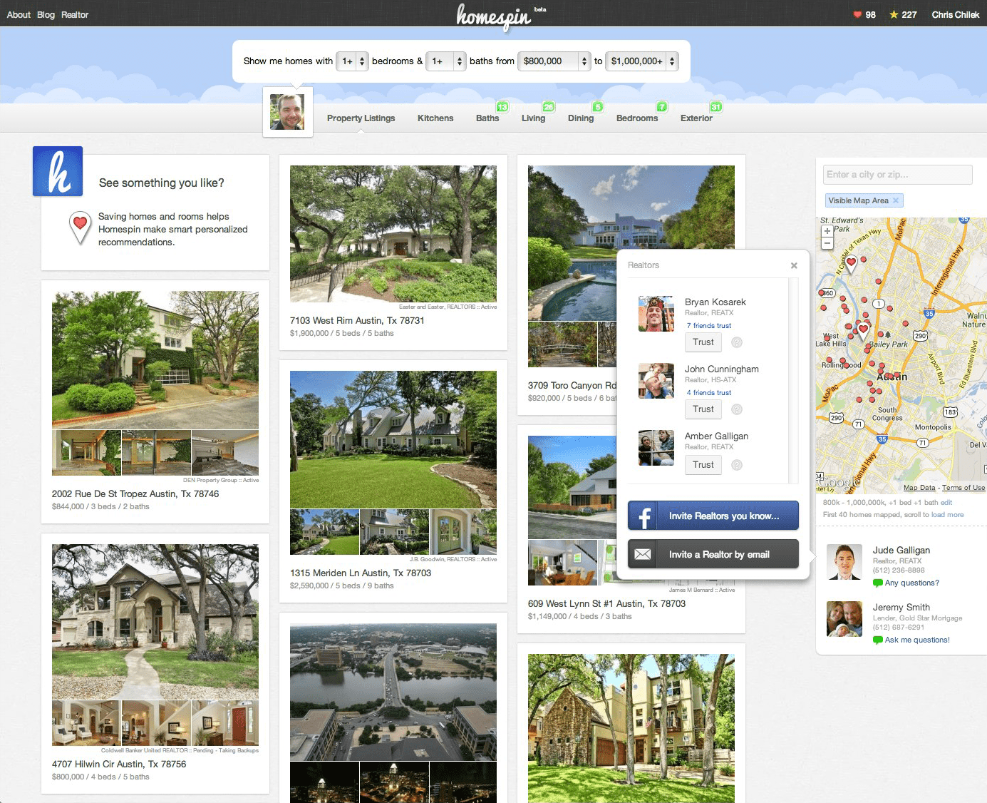
Task: Click the load more homes link
Action: click(x=947, y=515)
